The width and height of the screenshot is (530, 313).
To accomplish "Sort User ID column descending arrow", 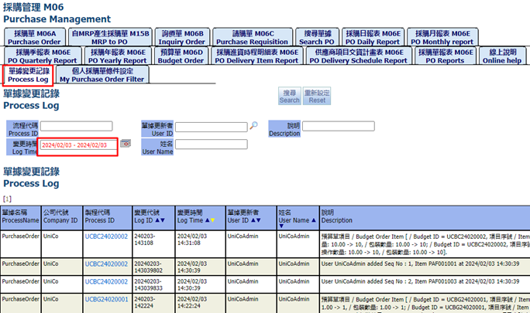I will pyautogui.click(x=259, y=220).
